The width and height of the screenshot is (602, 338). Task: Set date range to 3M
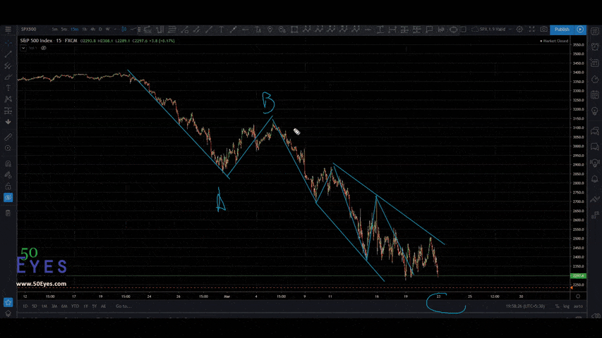coord(54,306)
